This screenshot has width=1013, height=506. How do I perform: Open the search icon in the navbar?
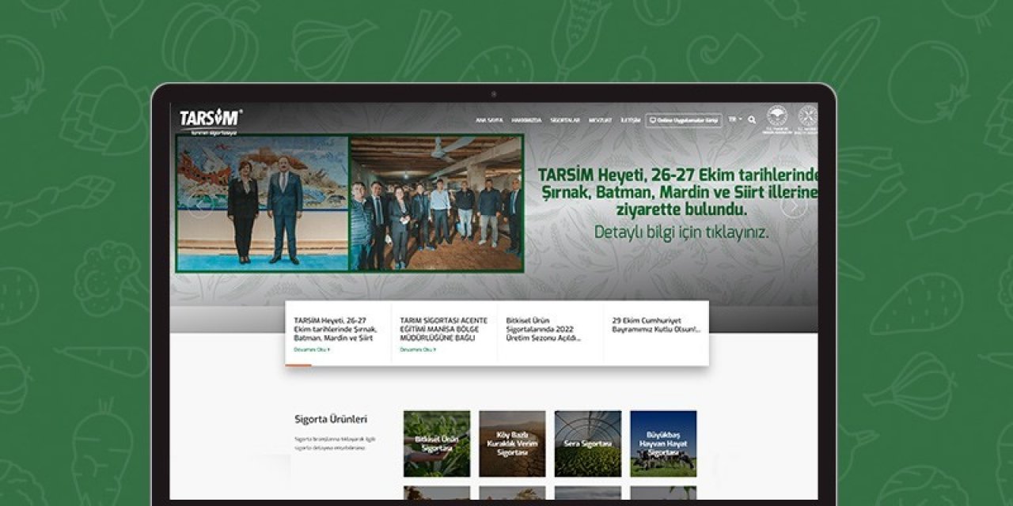751,120
